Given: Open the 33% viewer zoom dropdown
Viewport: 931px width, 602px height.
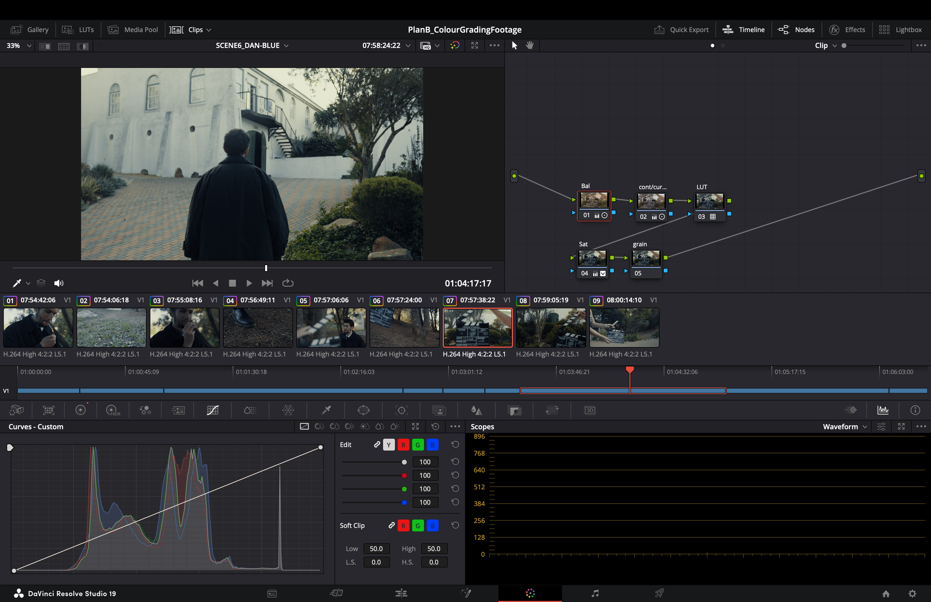Looking at the screenshot, I should tap(18, 45).
